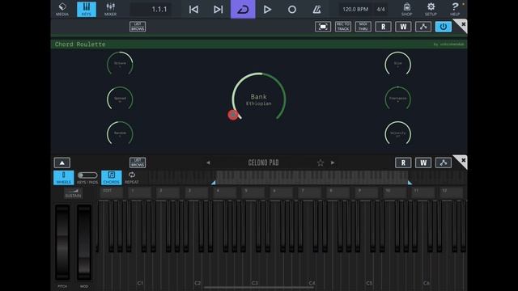Image resolution: width=518 pixels, height=291 pixels.
Task: Open Help
Action: pos(455,9)
